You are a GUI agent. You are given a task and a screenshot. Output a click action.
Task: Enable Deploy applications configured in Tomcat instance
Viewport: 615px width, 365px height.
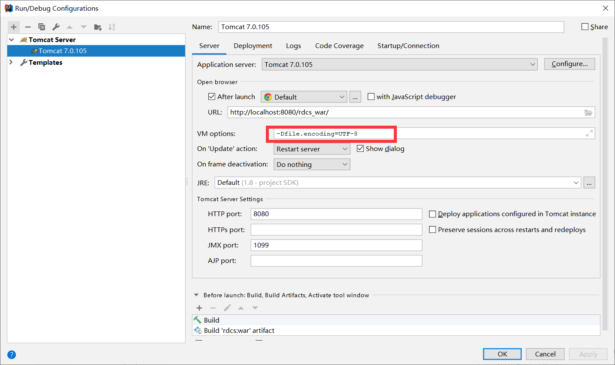[x=432, y=214]
